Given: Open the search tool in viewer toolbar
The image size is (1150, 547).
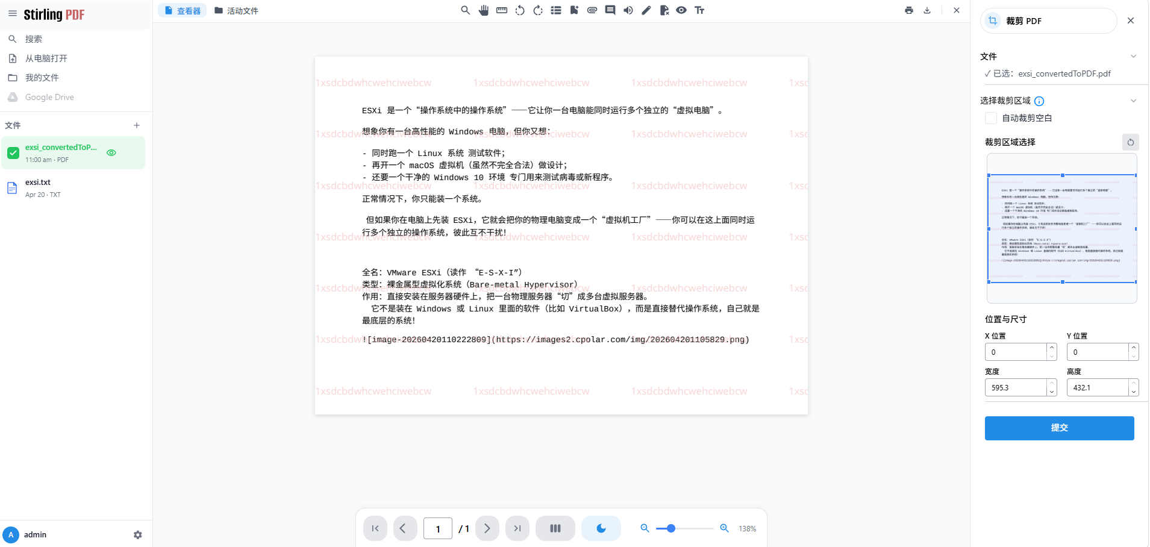Looking at the screenshot, I should (x=465, y=10).
